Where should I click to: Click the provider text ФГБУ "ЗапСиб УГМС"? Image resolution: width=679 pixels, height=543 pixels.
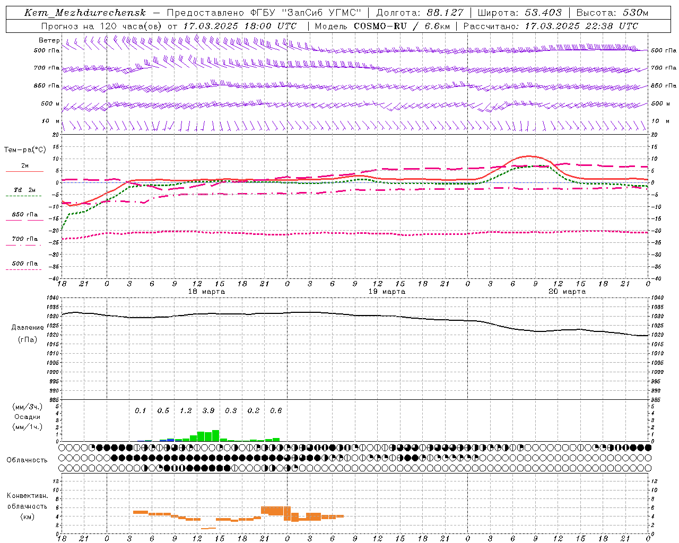click(x=305, y=13)
